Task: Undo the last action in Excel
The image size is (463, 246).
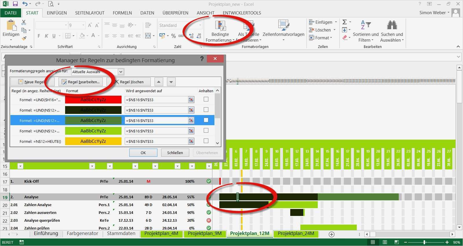Action: point(25,4)
